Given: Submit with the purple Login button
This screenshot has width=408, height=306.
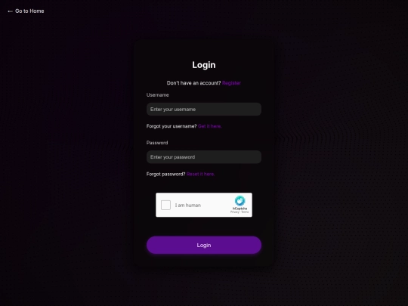Looking at the screenshot, I should coord(204,245).
